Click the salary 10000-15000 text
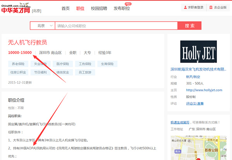This screenshot has width=232, height=160. (x=20, y=53)
